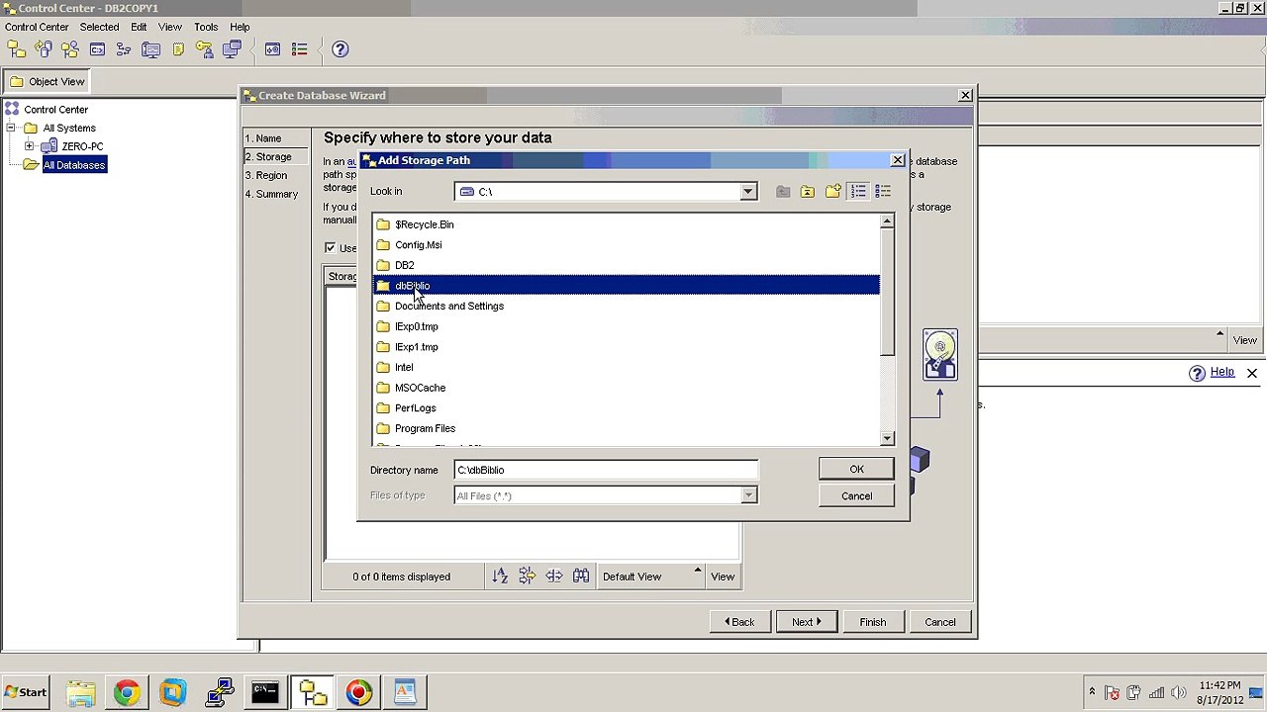Open toolbar Help question mark
Viewport: 1267px width, 712px height.
coord(340,49)
